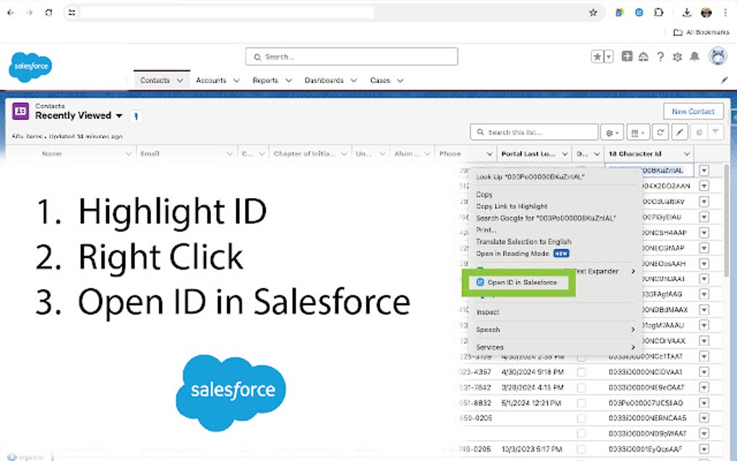Image resolution: width=737 pixels, height=461 pixels.
Task: Enable inline editing pencil in list toolbar
Action: [680, 132]
